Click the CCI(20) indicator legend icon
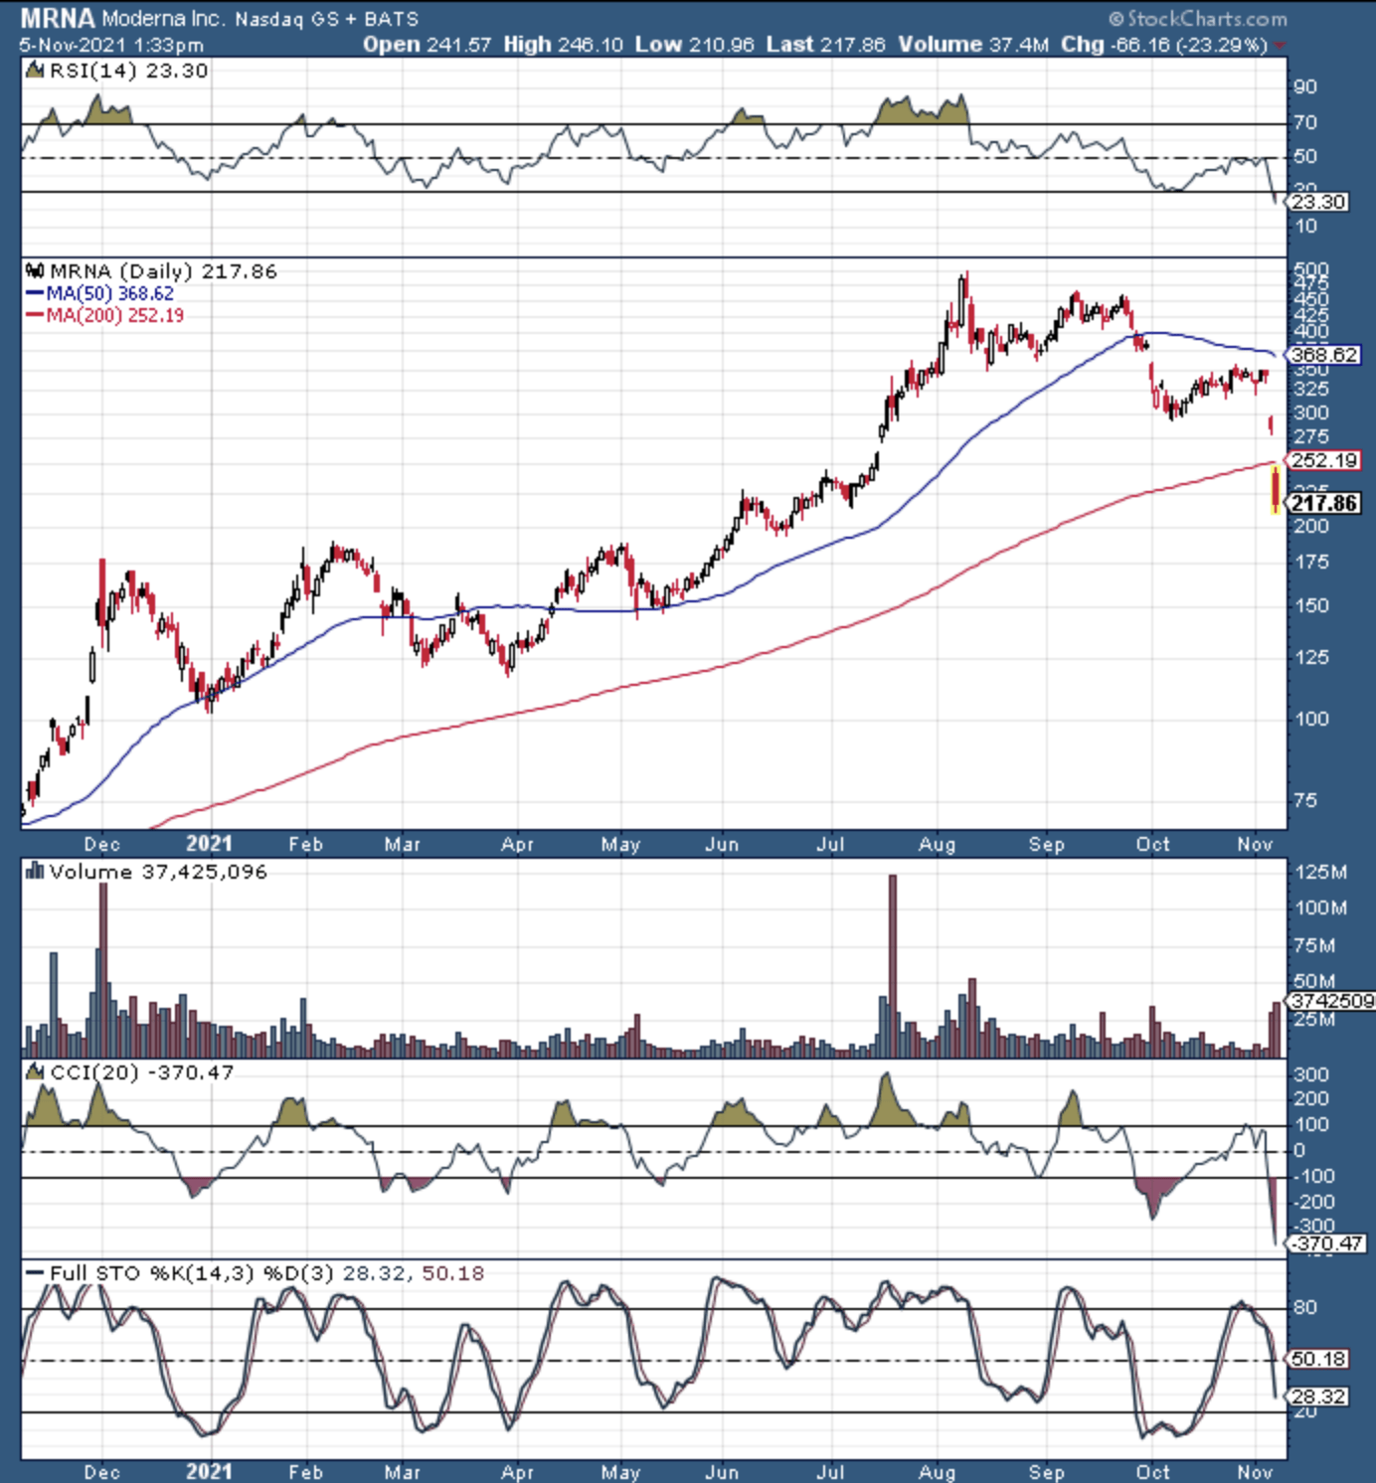Screen dimensions: 1376x1483 36,1072
